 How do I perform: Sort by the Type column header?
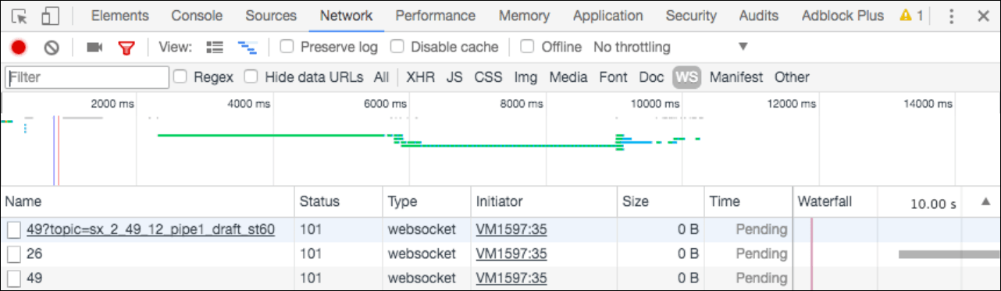point(426,201)
